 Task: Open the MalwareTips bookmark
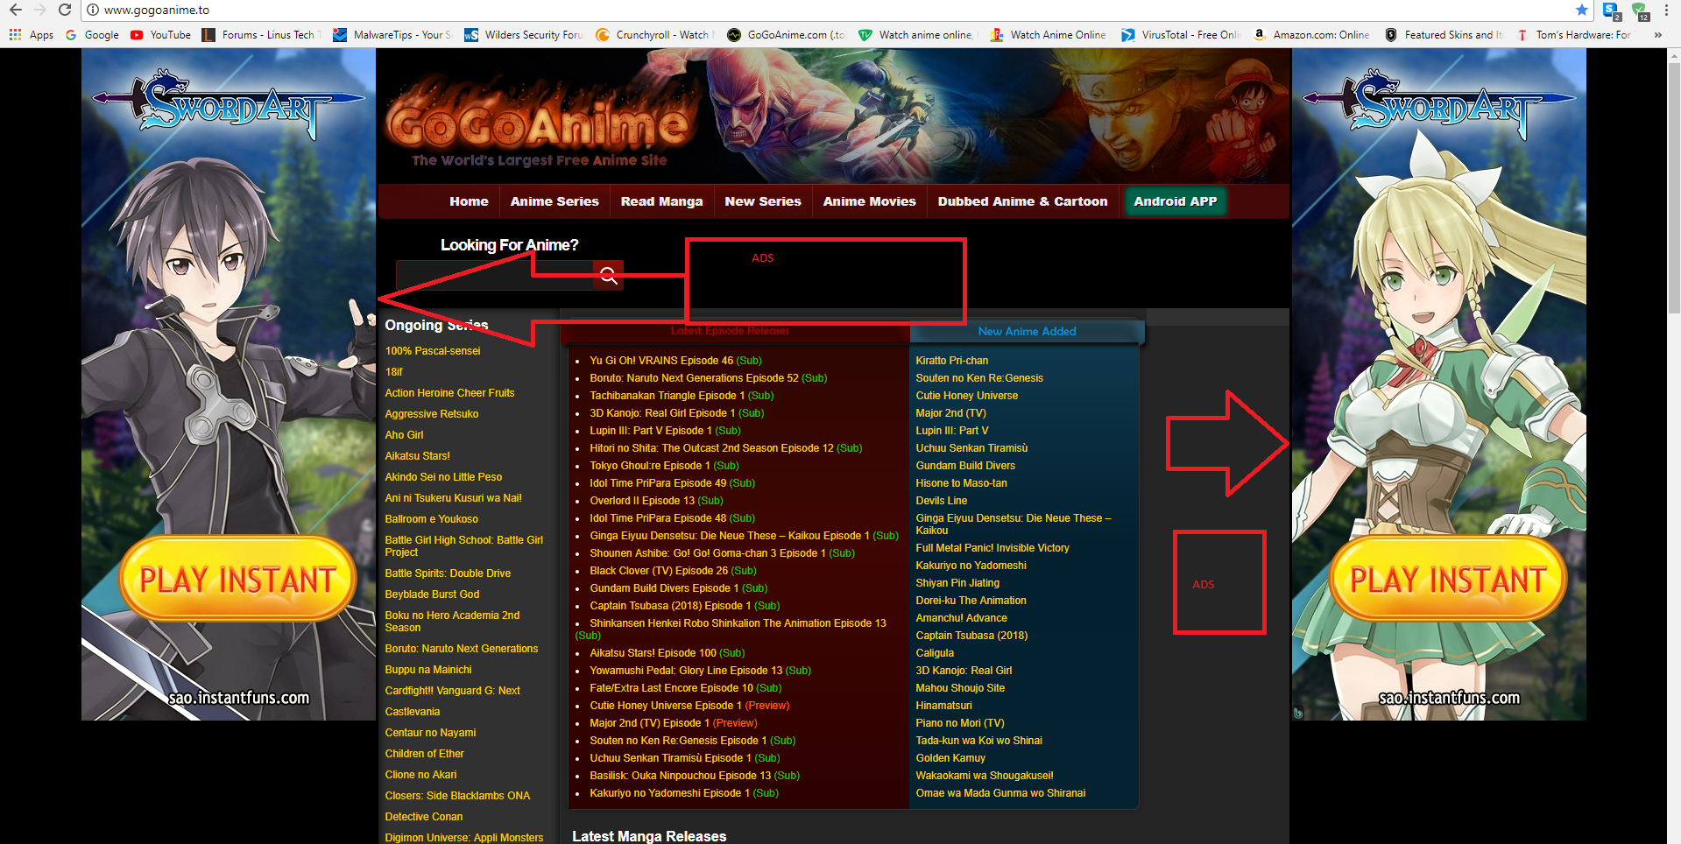point(392,35)
